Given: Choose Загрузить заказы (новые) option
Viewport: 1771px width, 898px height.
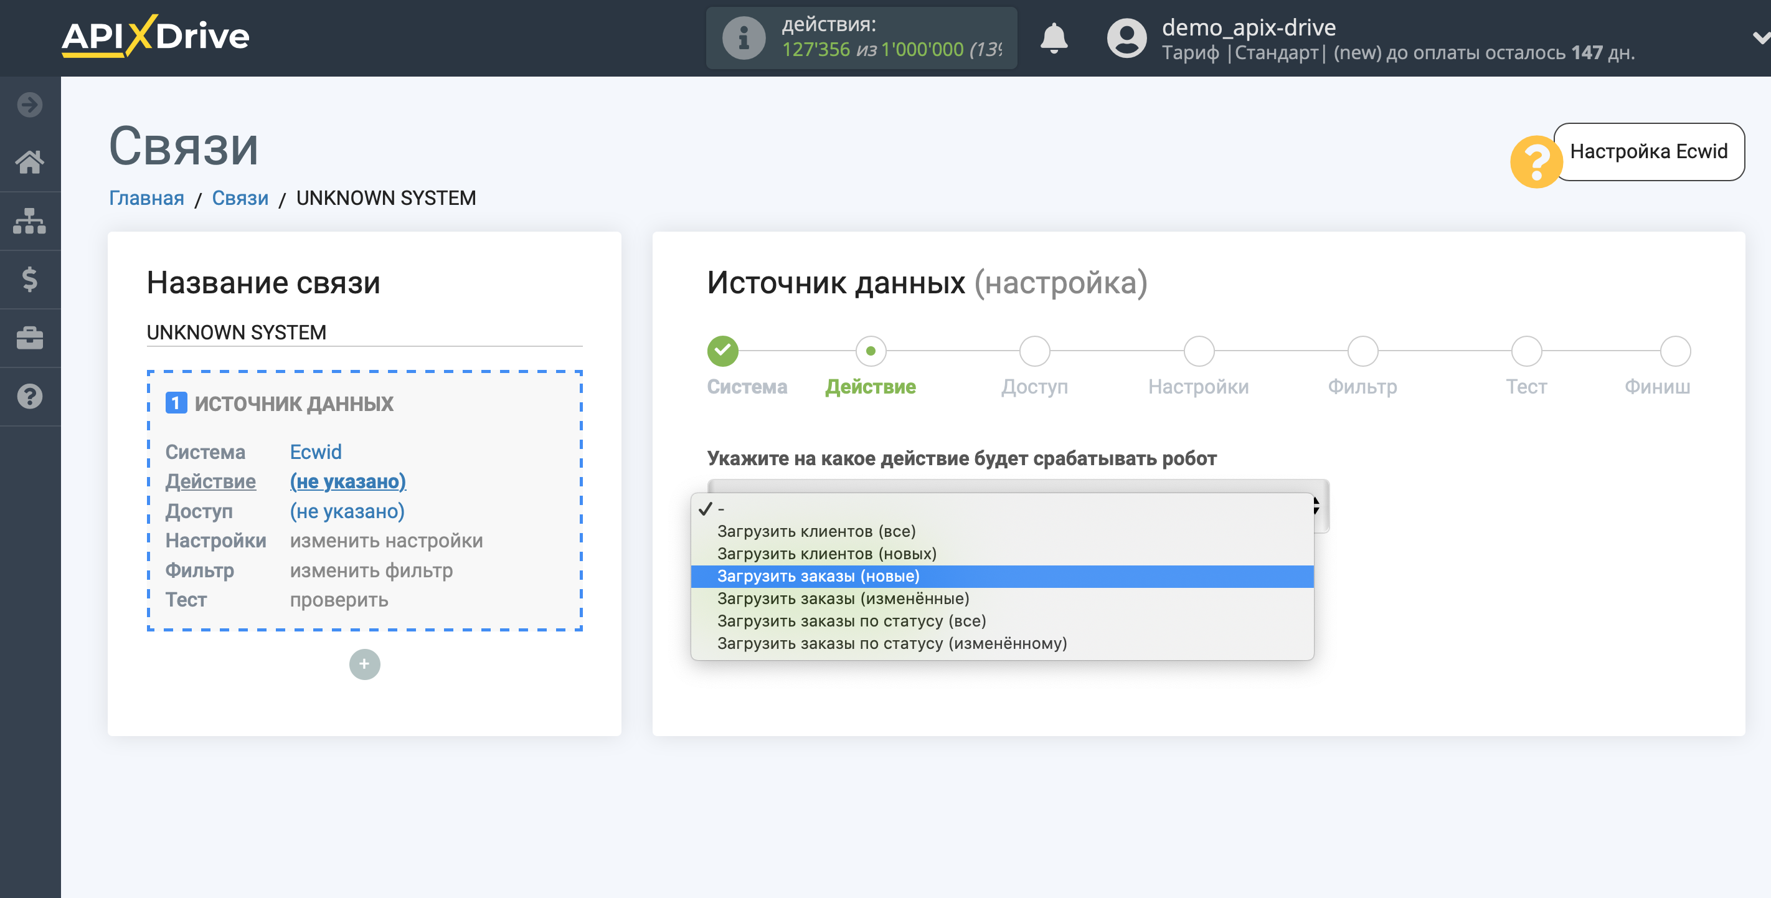Looking at the screenshot, I should pos(1002,576).
